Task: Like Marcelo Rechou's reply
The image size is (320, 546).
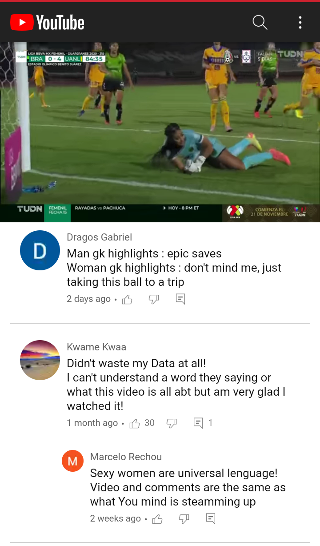Action: (x=157, y=518)
